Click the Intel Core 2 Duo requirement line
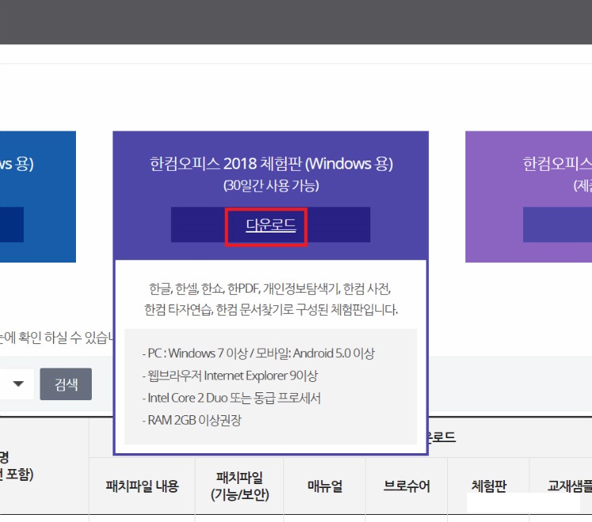The height and width of the screenshot is (522, 592). (231, 398)
